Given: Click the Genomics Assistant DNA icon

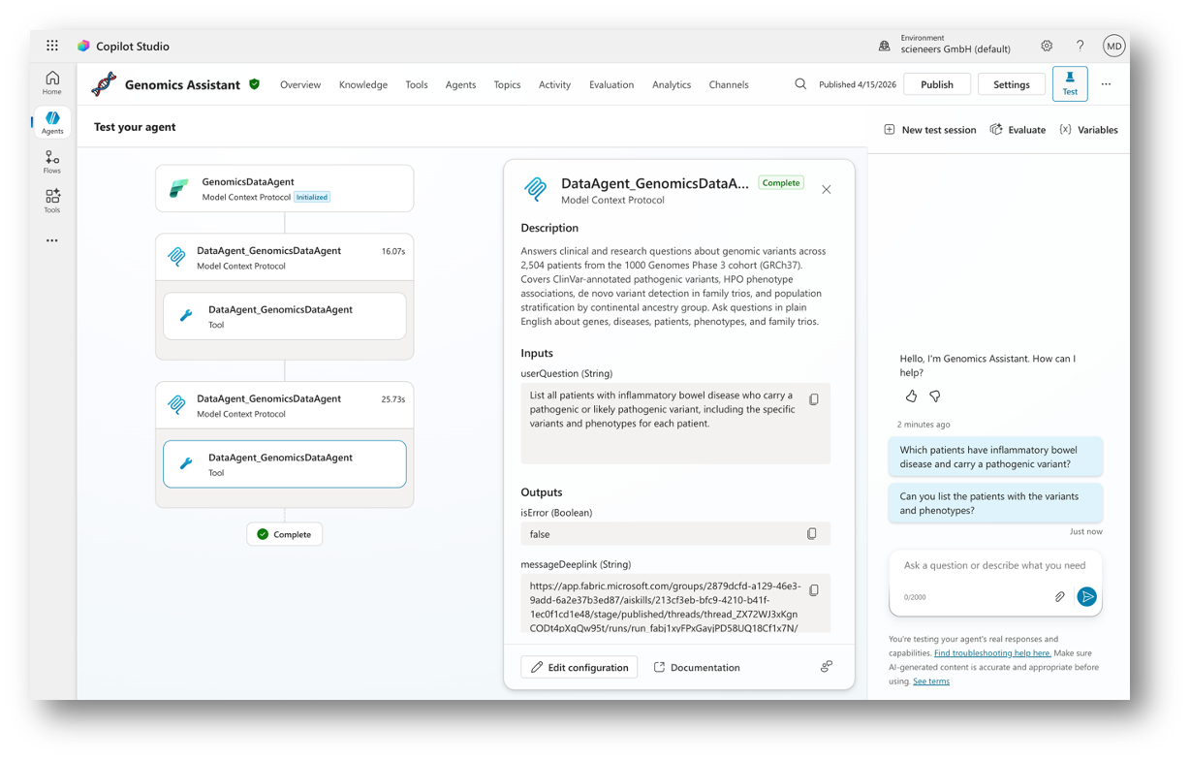Looking at the screenshot, I should tap(104, 84).
